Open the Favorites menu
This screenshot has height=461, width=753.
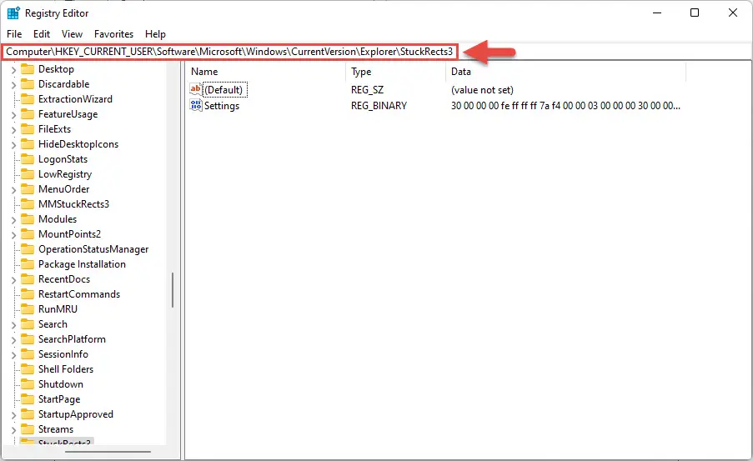[x=113, y=34]
